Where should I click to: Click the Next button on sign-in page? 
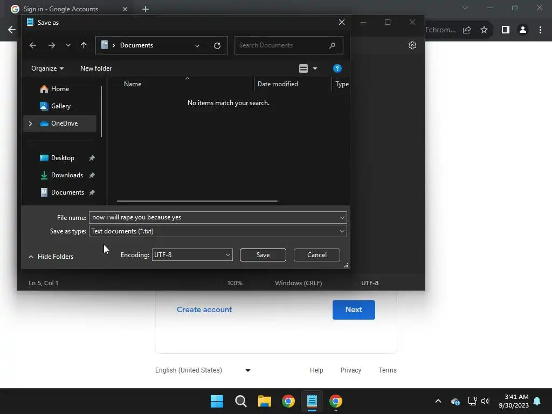coord(354,310)
